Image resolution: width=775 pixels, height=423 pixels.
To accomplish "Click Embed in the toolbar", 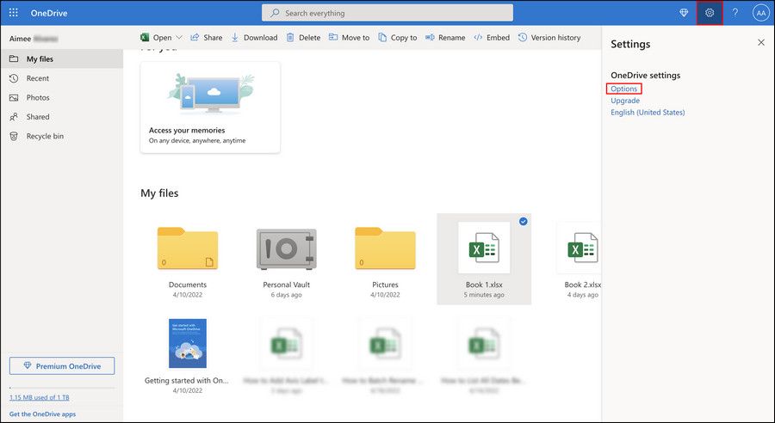I will (x=492, y=38).
